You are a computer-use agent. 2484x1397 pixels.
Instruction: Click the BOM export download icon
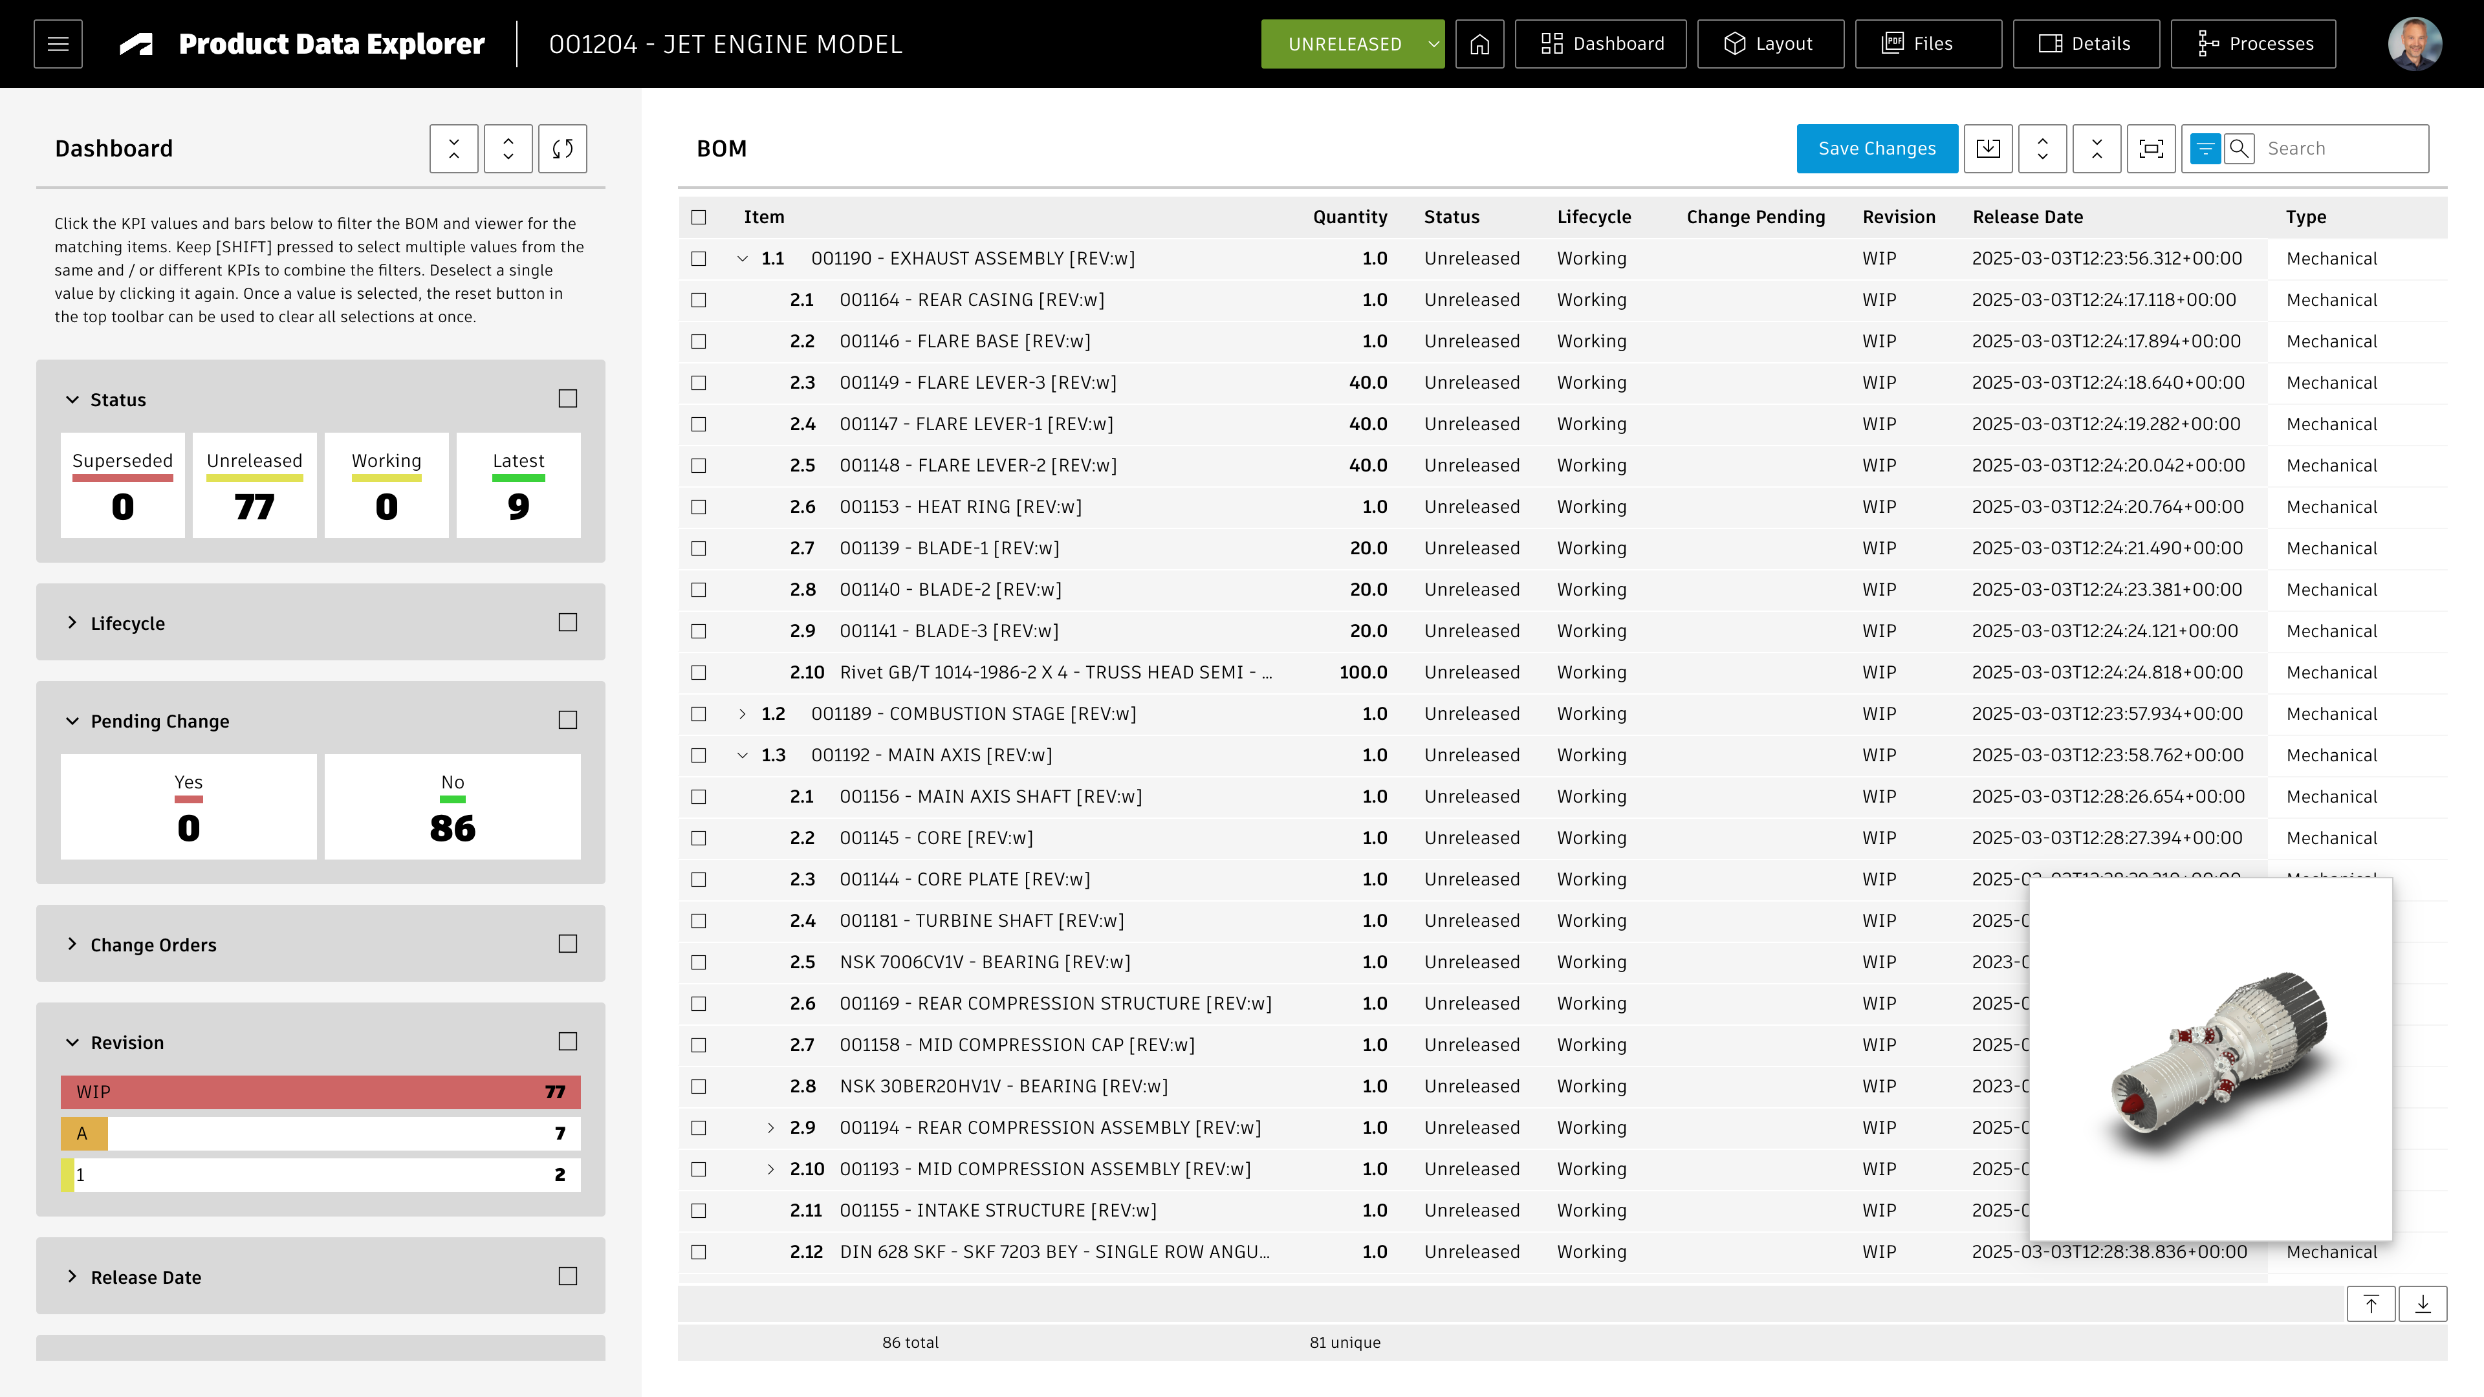pyautogui.click(x=1987, y=149)
